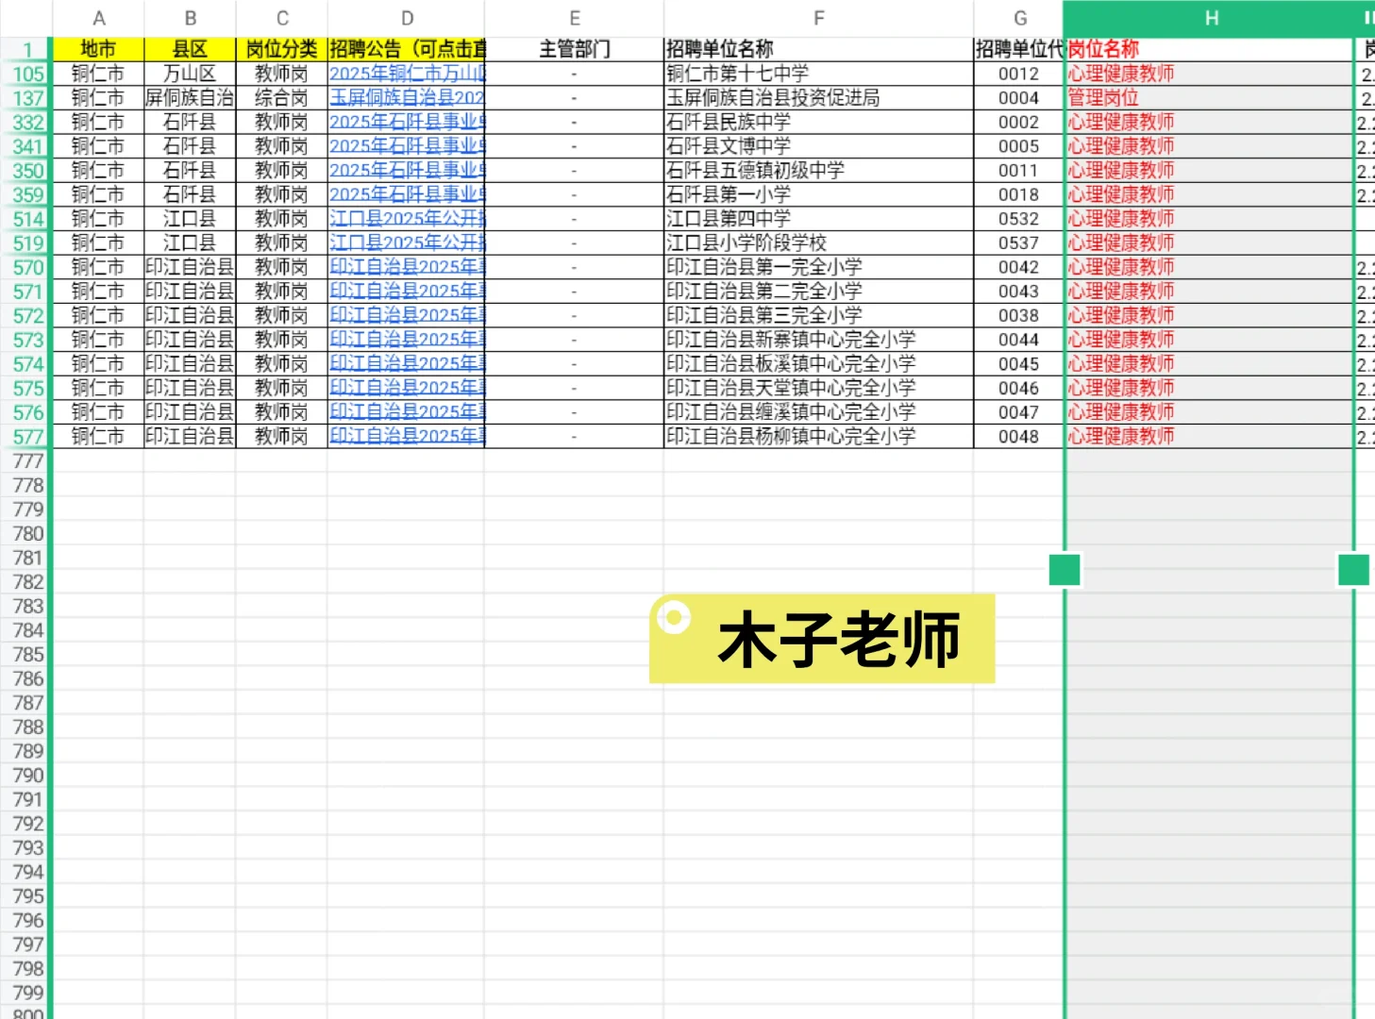The width and height of the screenshot is (1375, 1019).
Task: Select row header 790
Action: tap(26, 776)
